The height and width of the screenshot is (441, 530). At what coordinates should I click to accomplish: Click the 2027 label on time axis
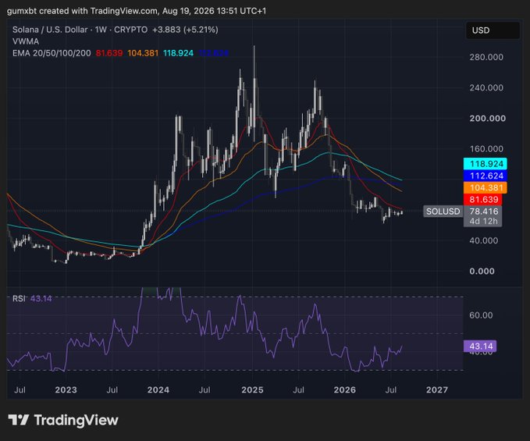[436, 390]
